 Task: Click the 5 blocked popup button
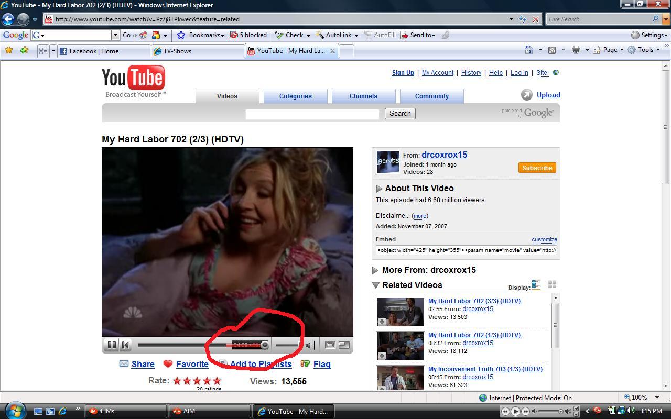pos(248,35)
